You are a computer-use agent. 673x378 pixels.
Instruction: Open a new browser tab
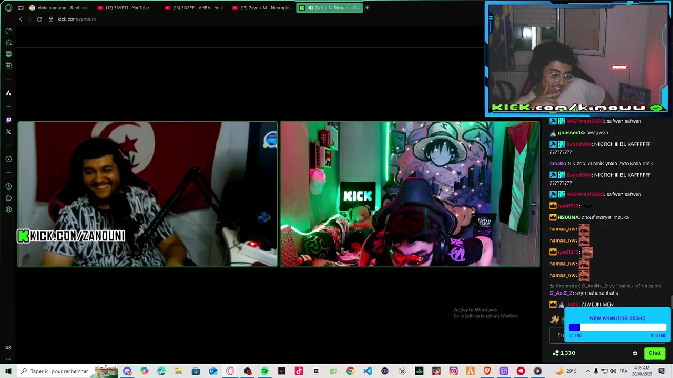coord(367,8)
